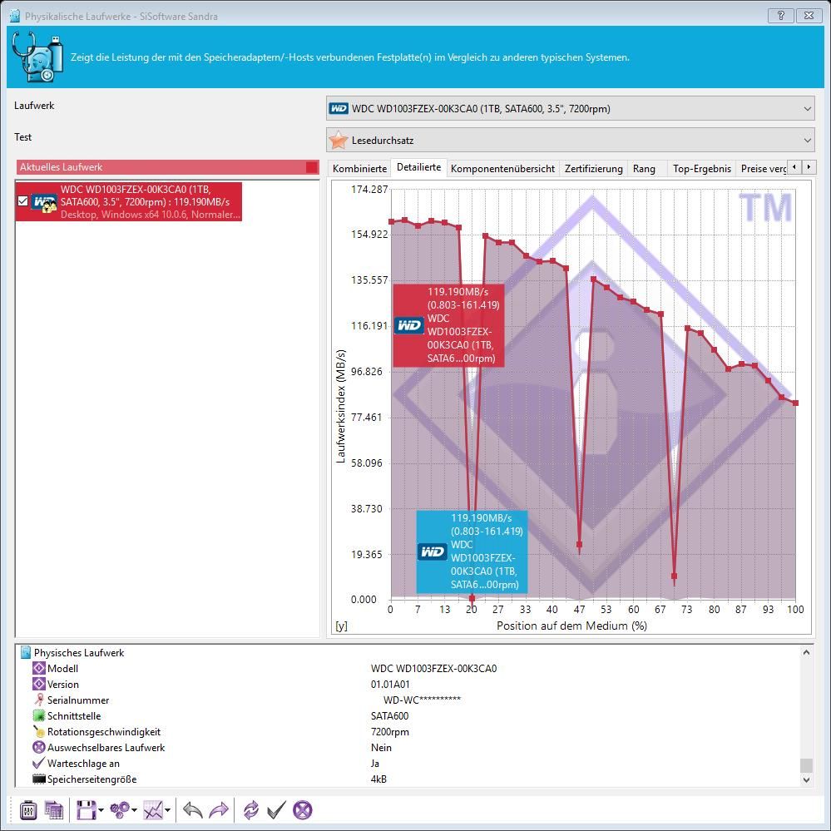831x831 pixels.
Task: Open the chart icon dropdown arrow
Action: point(168,810)
